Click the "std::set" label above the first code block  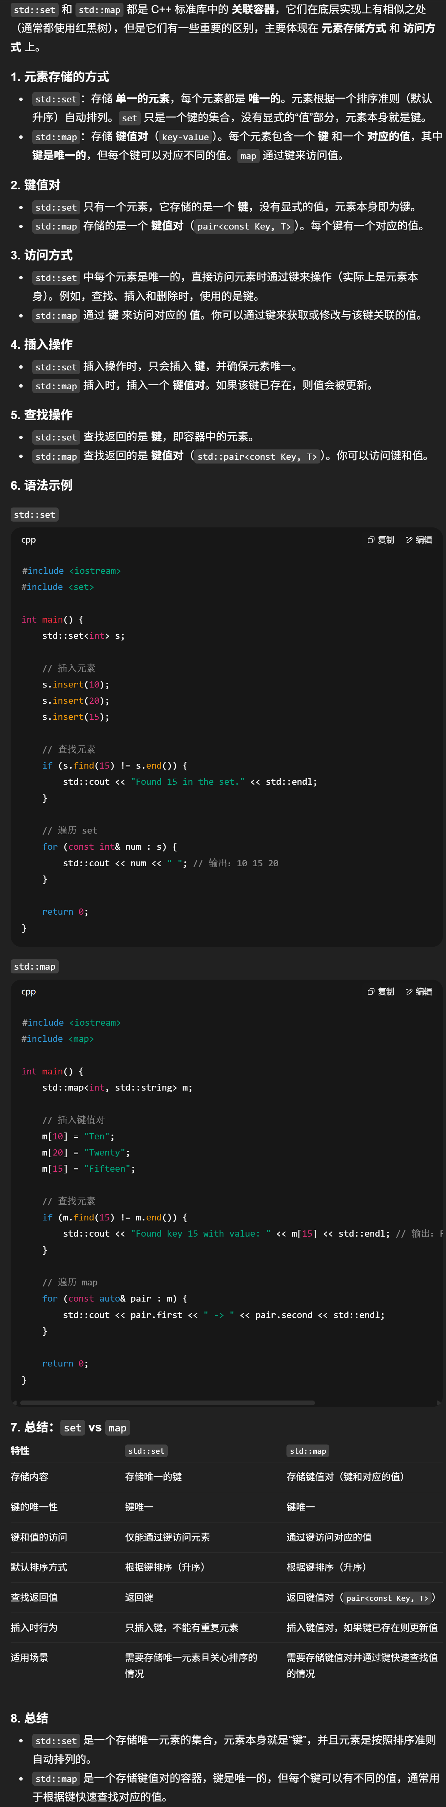click(x=34, y=514)
